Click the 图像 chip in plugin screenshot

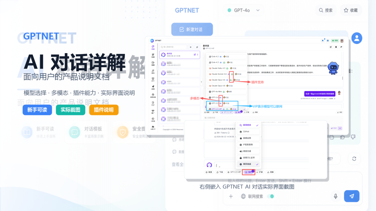[271, 172]
